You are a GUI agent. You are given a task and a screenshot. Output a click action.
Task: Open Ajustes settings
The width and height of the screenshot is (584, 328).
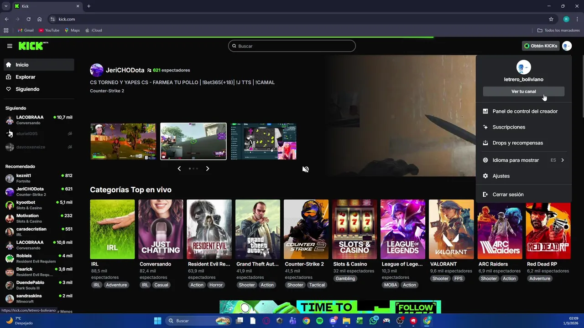pos(523,176)
